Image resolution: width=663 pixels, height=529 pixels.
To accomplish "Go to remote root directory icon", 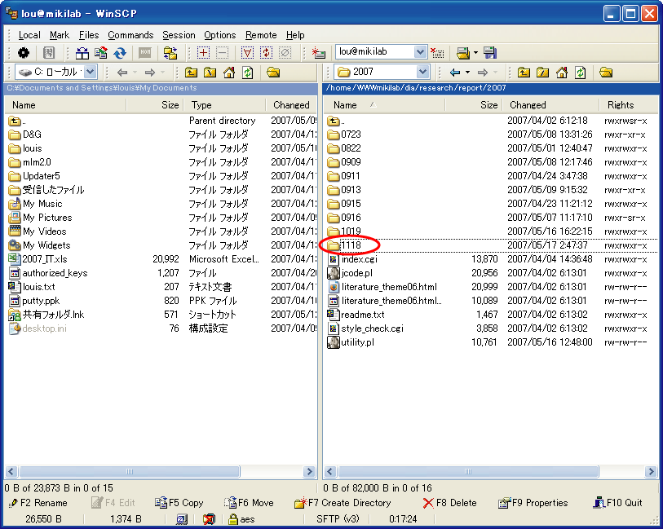I will pyautogui.click(x=542, y=73).
